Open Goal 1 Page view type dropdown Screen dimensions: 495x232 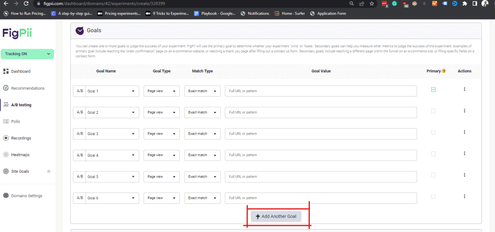161,91
